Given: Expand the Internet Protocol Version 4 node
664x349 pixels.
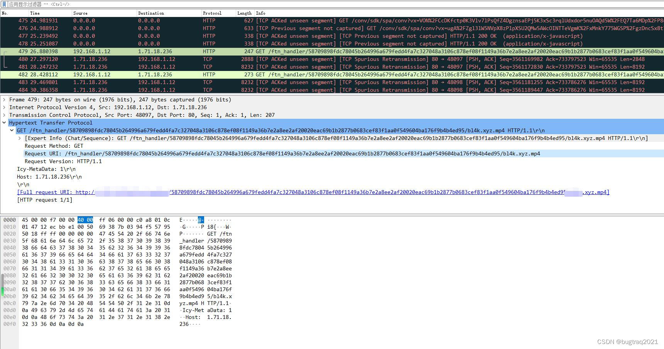Looking at the screenshot, I should (x=4, y=107).
